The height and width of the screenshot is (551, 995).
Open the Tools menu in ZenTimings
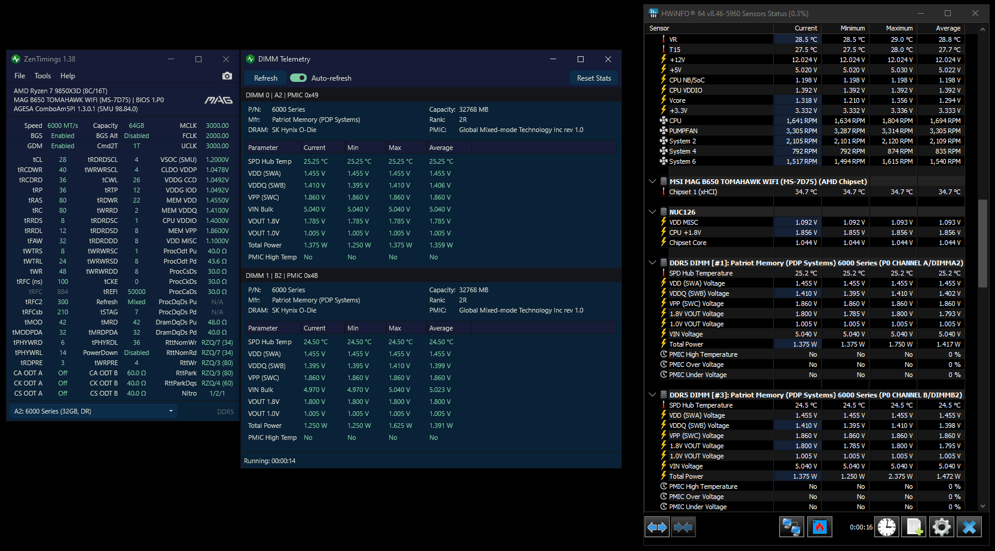tap(42, 76)
